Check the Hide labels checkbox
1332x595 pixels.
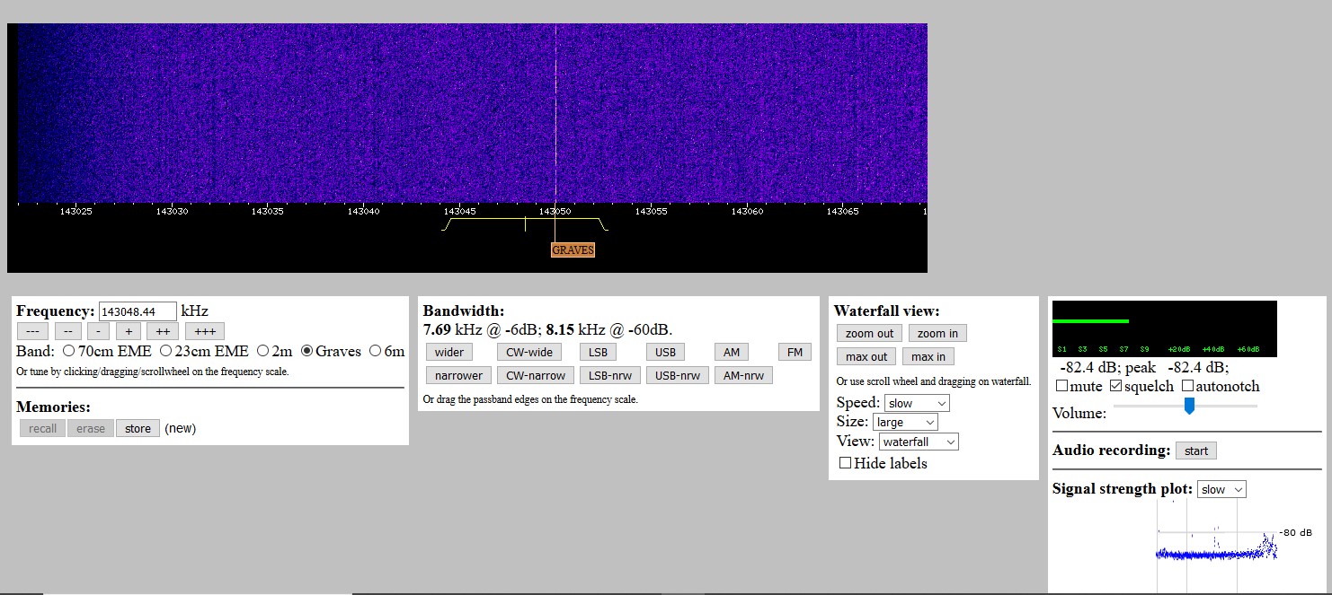845,463
